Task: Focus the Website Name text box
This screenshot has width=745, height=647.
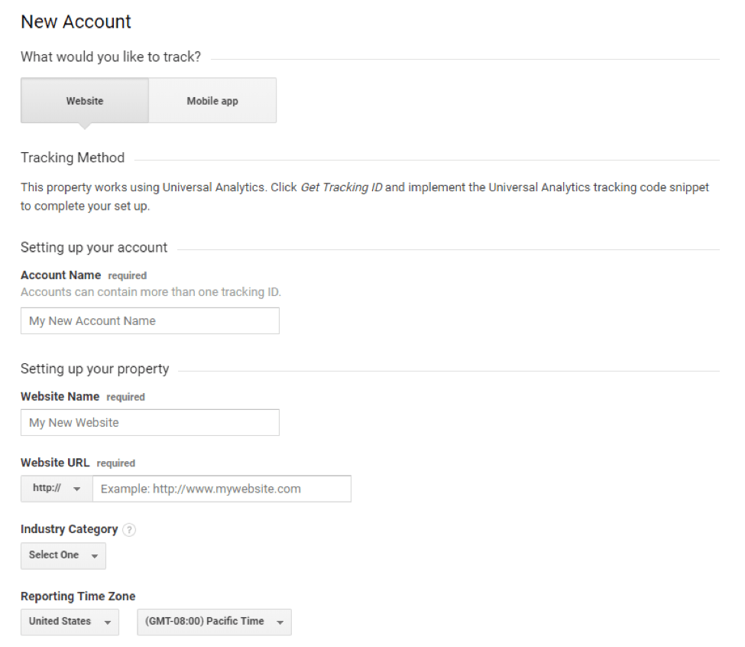Action: pos(150,423)
